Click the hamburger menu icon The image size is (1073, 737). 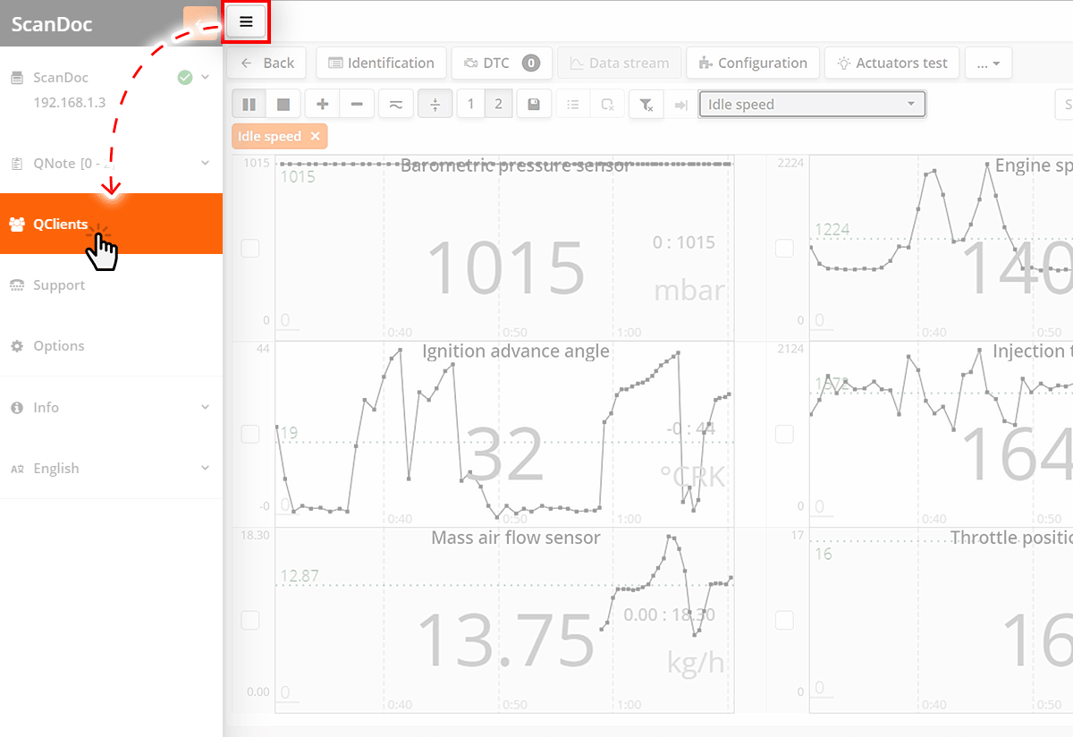pos(246,21)
